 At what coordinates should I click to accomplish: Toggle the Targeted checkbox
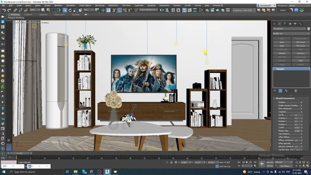click(x=301, y=112)
